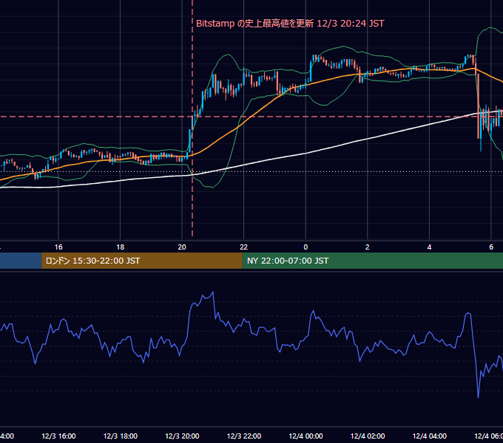Select the NY 22:00-07:00 JST session bar

372,261
